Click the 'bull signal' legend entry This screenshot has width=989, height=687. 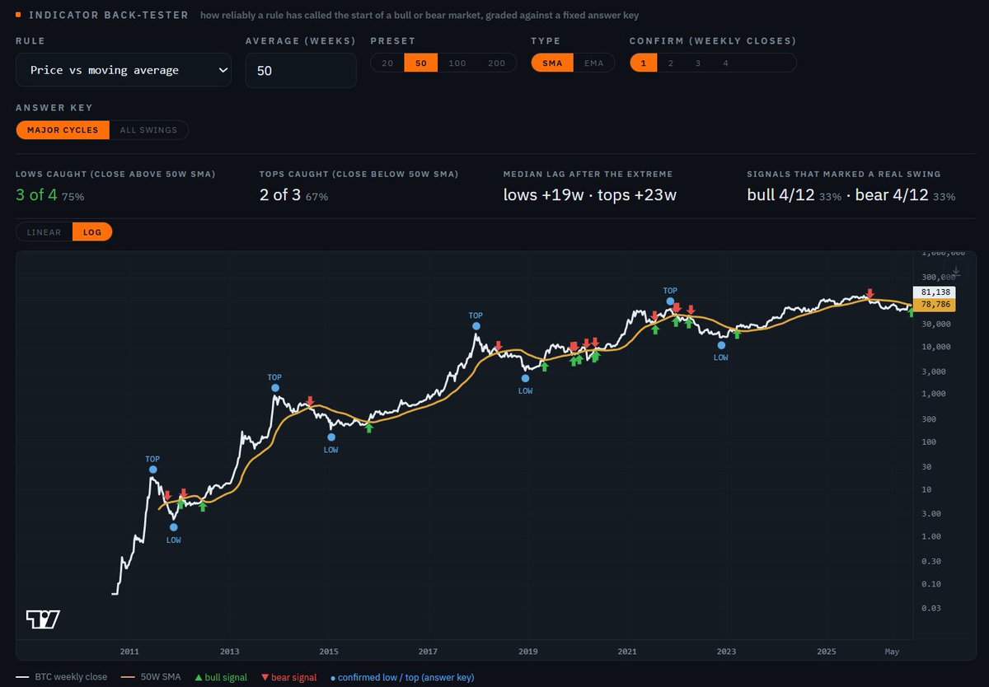coord(220,677)
